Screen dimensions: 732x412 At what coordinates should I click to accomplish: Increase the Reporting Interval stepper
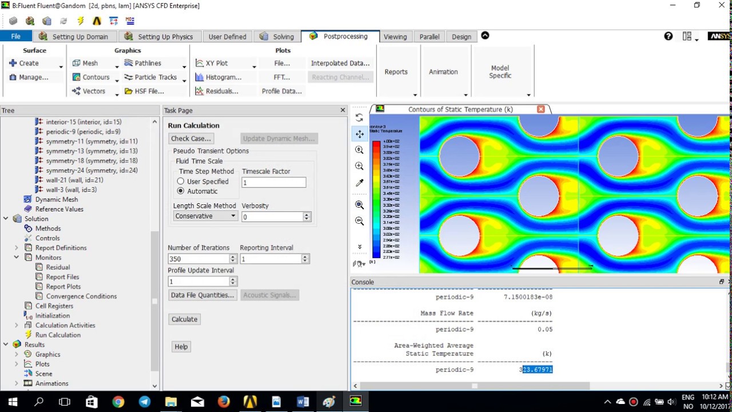[305, 257]
